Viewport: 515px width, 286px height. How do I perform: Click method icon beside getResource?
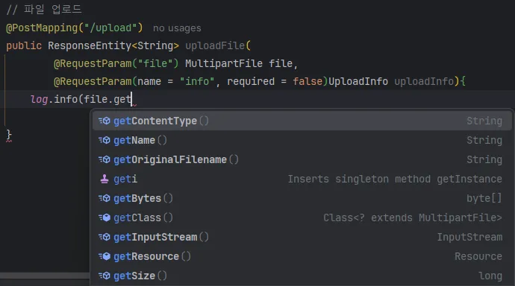coord(104,256)
